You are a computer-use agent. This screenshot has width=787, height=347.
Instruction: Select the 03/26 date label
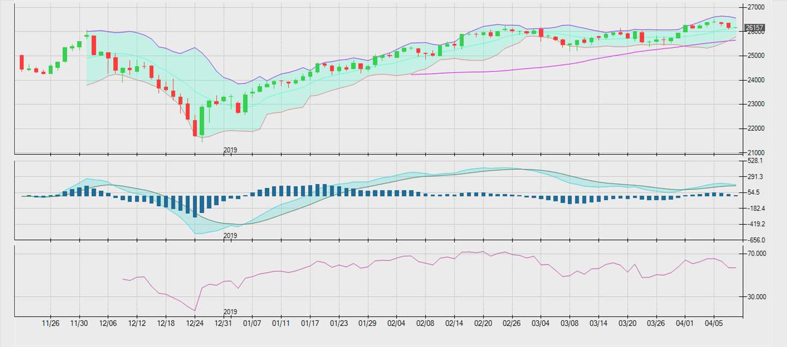657,322
